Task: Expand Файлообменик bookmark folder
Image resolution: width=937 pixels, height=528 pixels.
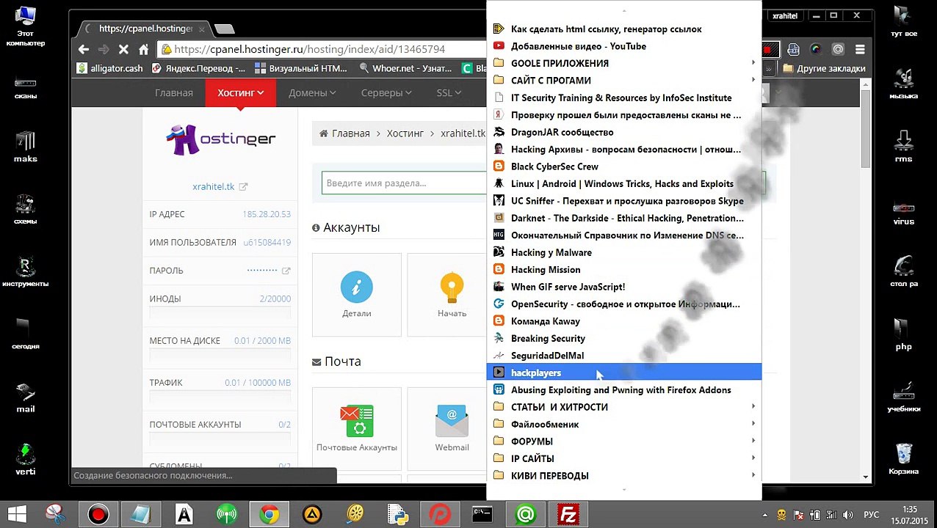Action: tap(623, 424)
